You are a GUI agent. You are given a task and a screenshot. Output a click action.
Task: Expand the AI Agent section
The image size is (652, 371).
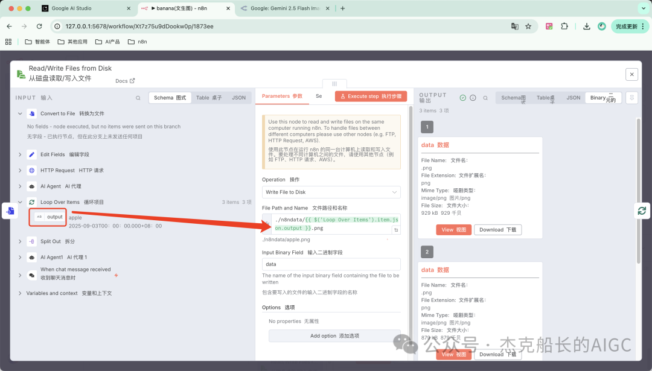pos(20,186)
